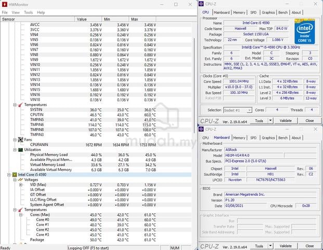Image resolution: width=323 pixels, height=250 pixels.
Task: Click Tools button in upper CPU-Z window
Action: coord(259,121)
